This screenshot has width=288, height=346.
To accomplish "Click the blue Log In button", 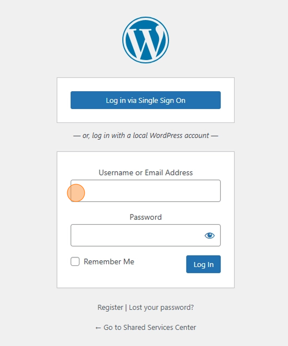I will (x=203, y=264).
